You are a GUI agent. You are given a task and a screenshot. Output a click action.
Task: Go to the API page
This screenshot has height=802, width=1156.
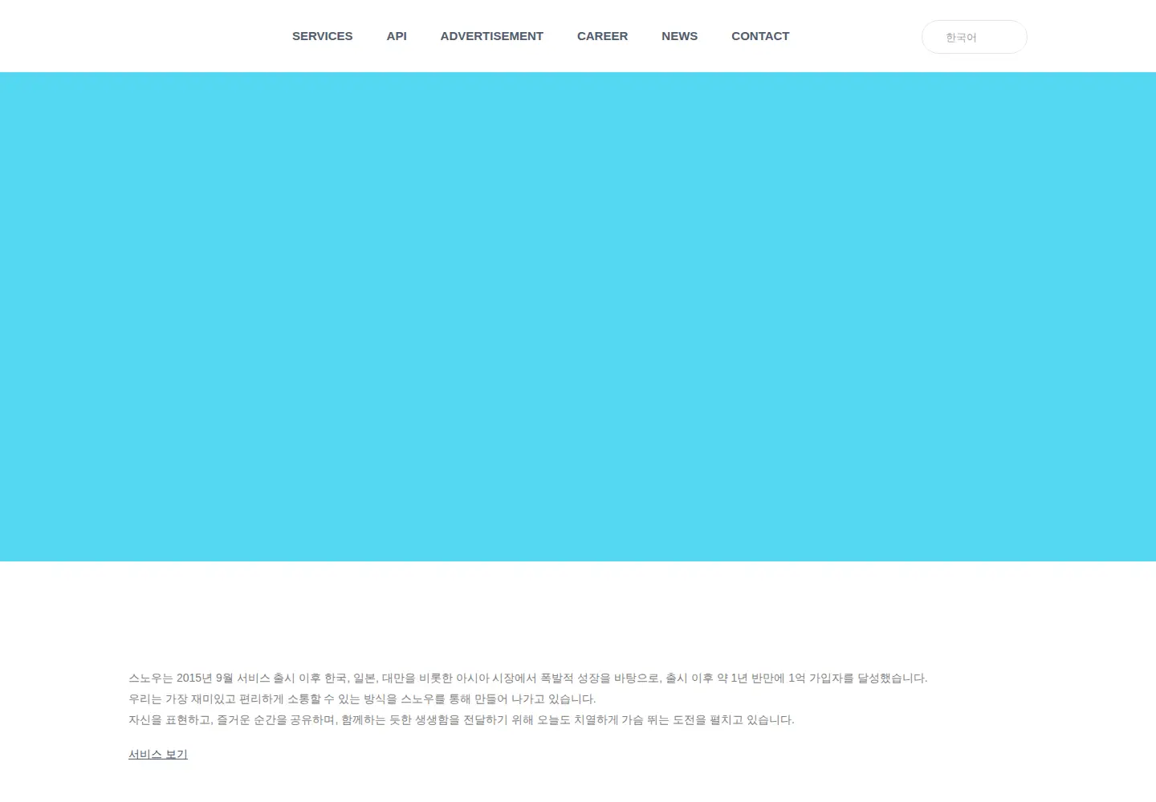coord(397,36)
